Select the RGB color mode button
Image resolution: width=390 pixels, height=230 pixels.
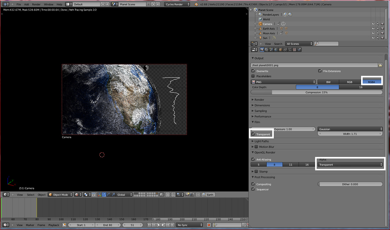tap(350, 82)
